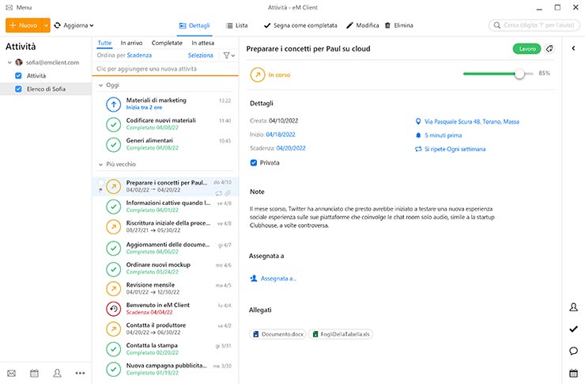Switch to the Completate tab
The width and height of the screenshot is (585, 384).
[166, 43]
